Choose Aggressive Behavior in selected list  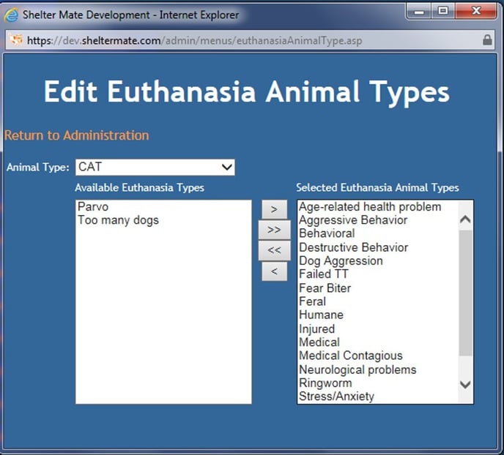353,220
